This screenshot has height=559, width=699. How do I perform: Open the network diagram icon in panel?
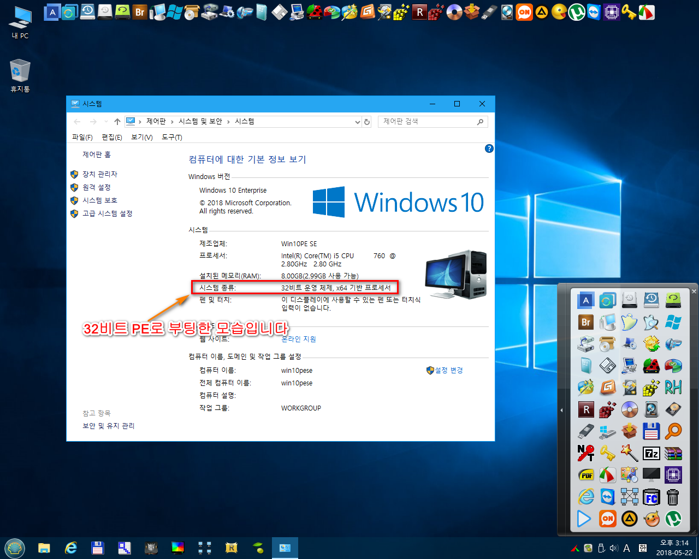click(629, 497)
